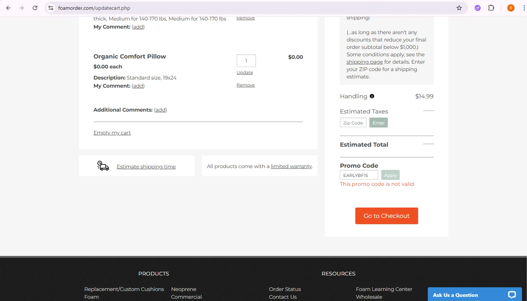527x301 pixels.
Task: Open Neoprene footer link
Action: tap(184, 289)
